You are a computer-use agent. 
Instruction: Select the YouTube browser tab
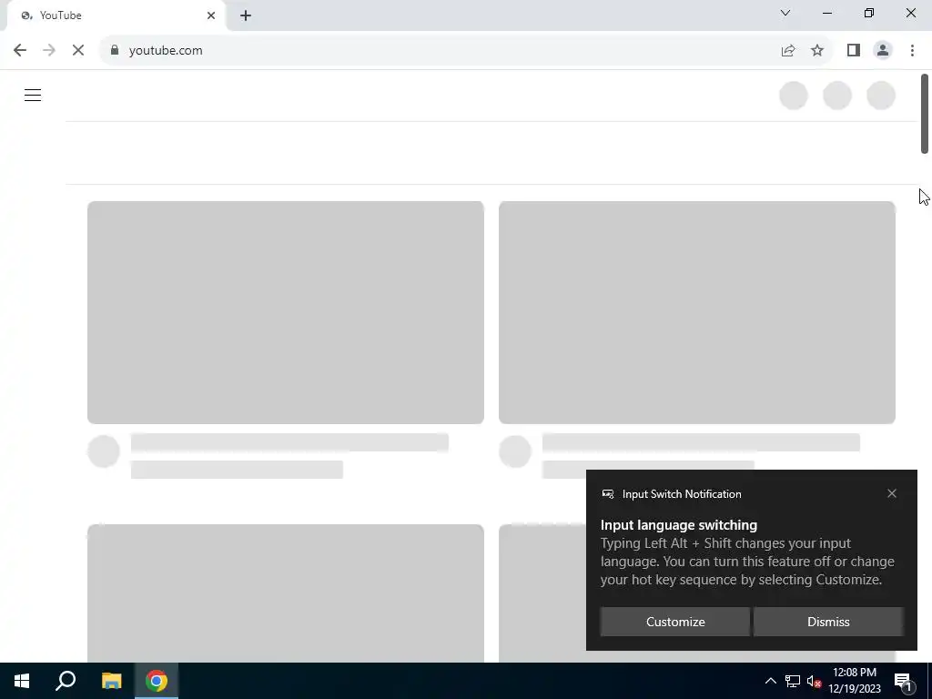(x=116, y=15)
